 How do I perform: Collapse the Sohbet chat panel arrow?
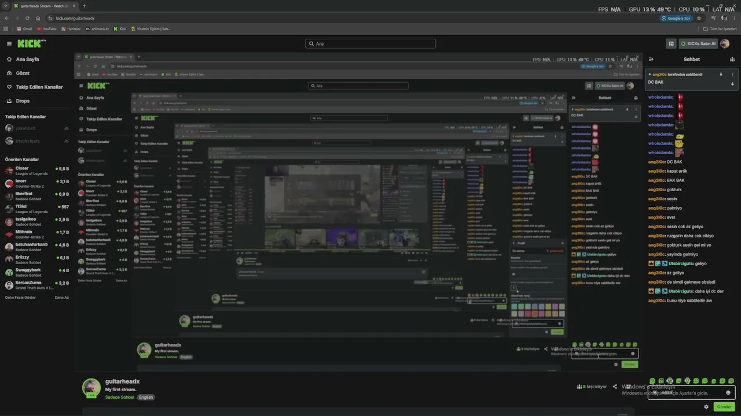pos(651,59)
